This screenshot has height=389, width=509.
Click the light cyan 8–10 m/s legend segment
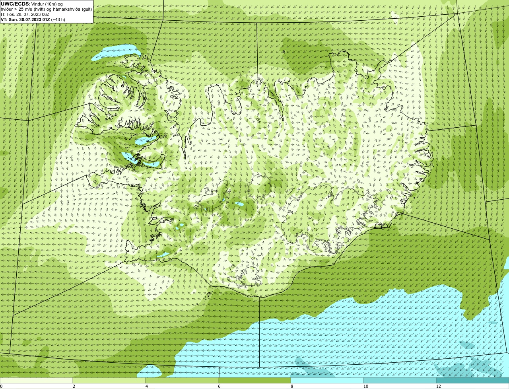pos(327,381)
